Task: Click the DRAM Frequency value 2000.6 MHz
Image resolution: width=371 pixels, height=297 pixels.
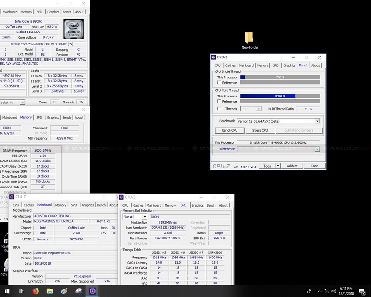Action: [43, 150]
